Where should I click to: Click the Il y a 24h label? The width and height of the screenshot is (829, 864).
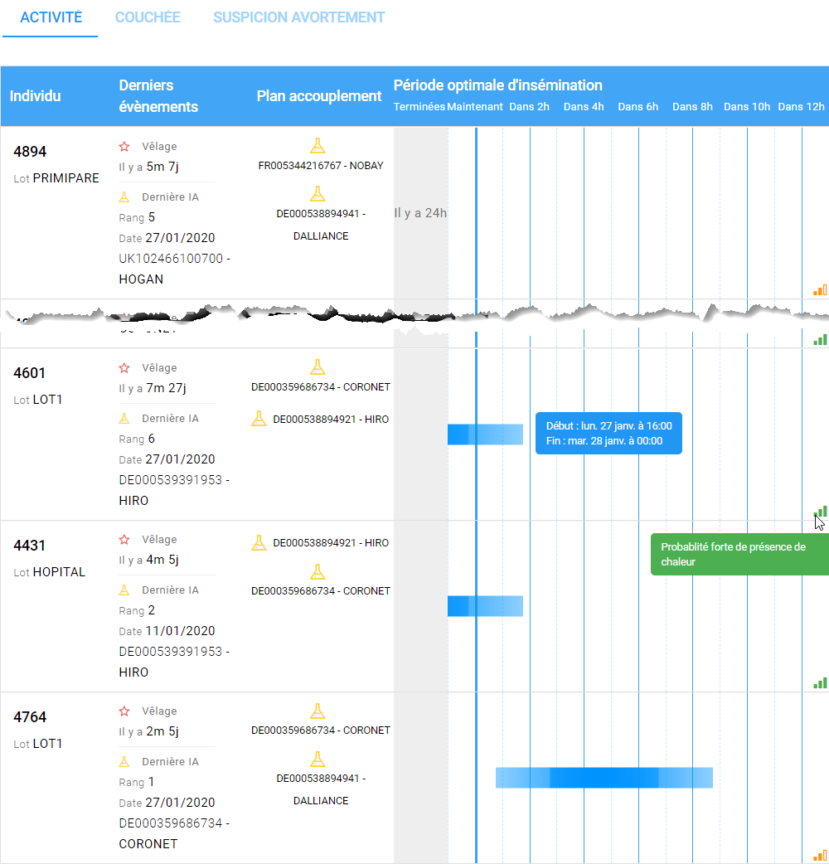pos(420,213)
